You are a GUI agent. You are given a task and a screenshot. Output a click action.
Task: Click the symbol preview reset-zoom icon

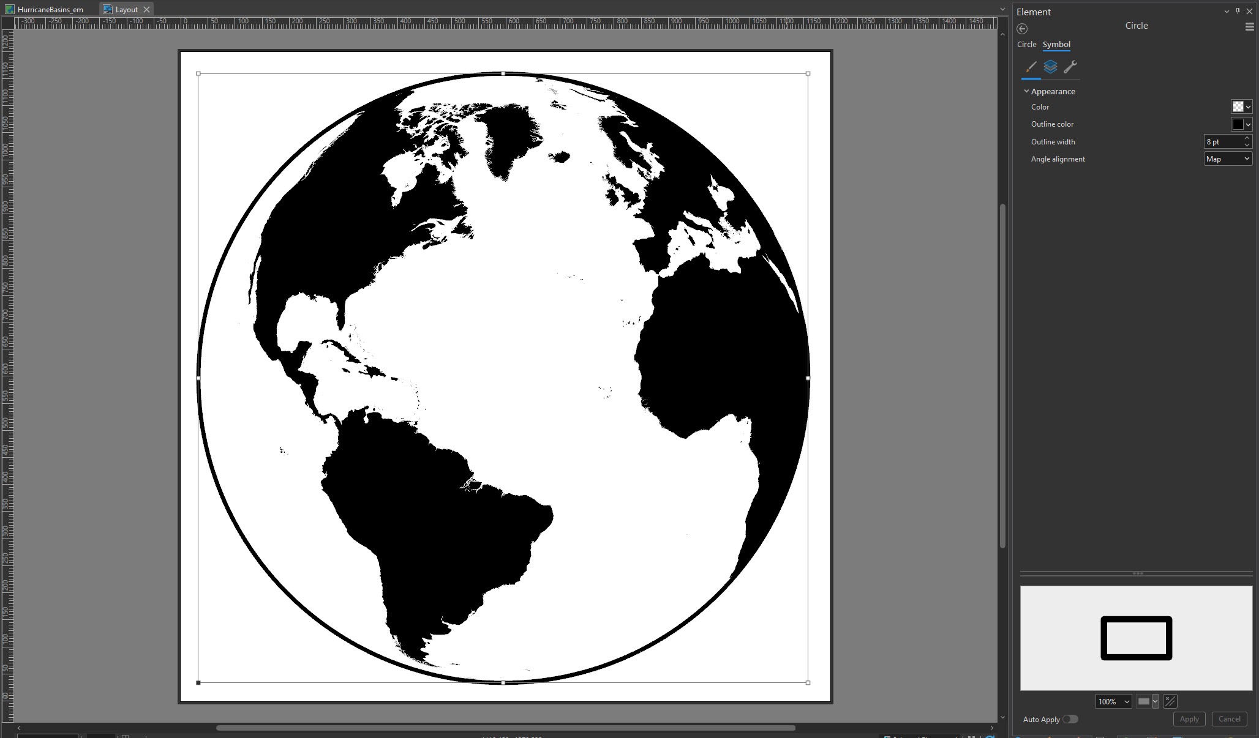click(1170, 701)
